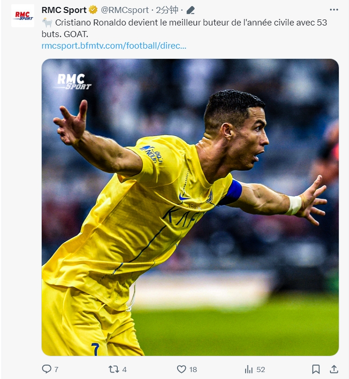Image resolution: width=349 pixels, height=379 pixels.
Task: Click the tweet text about Ronaldo
Action: 184,28
